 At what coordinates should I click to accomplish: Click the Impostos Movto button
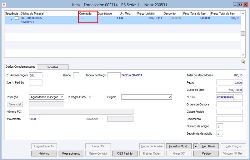[179, 146]
